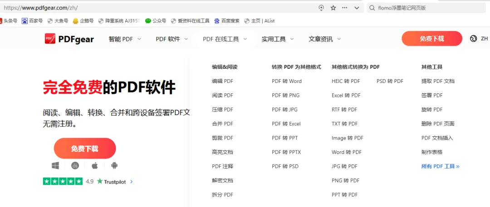Open PSD 转 PDF
The height and width of the screenshot is (207, 490).
pos(390,81)
